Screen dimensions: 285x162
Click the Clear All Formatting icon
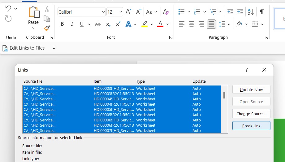point(166,12)
